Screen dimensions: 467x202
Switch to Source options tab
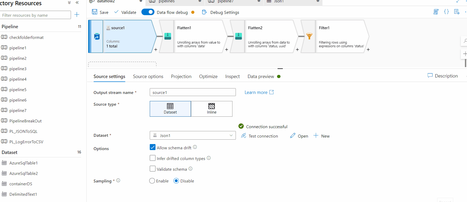coord(148,76)
